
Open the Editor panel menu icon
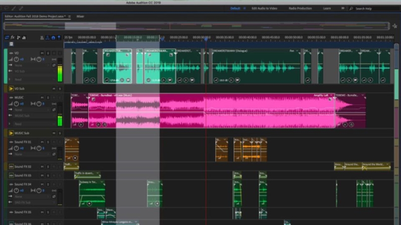coord(69,16)
